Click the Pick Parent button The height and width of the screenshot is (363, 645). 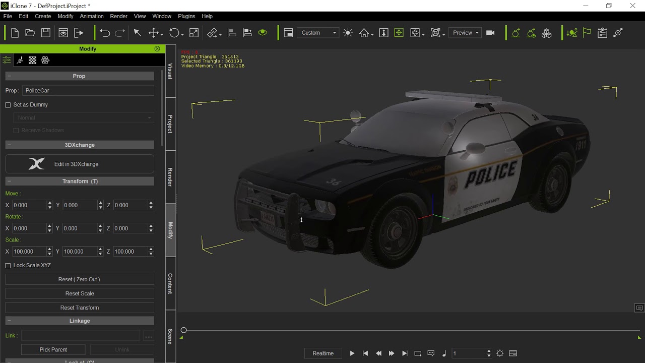coord(53,350)
